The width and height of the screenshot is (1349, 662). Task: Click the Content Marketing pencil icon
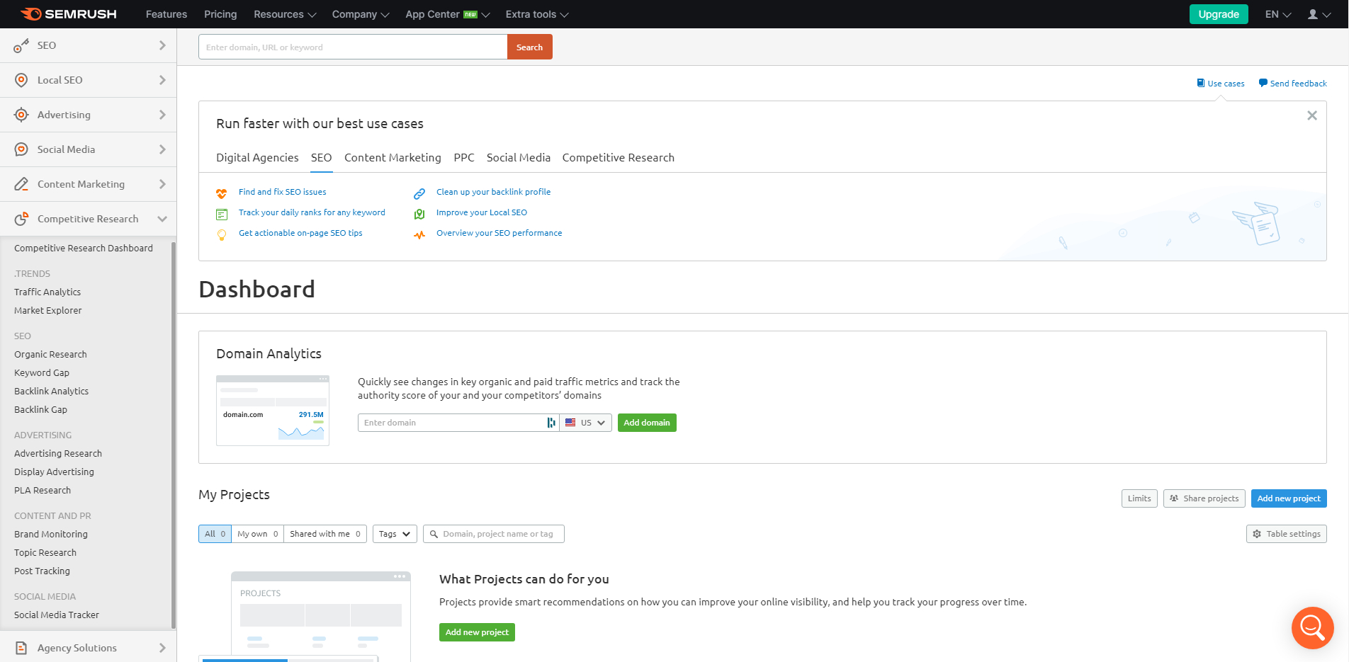point(21,184)
